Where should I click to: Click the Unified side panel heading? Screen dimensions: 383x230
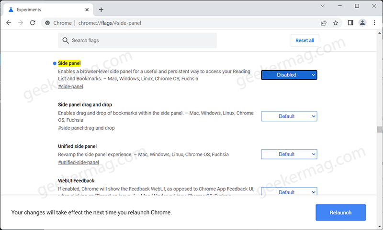pyautogui.click(x=78, y=146)
